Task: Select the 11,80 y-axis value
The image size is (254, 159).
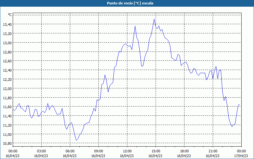Action: pyautogui.click(x=7, y=98)
